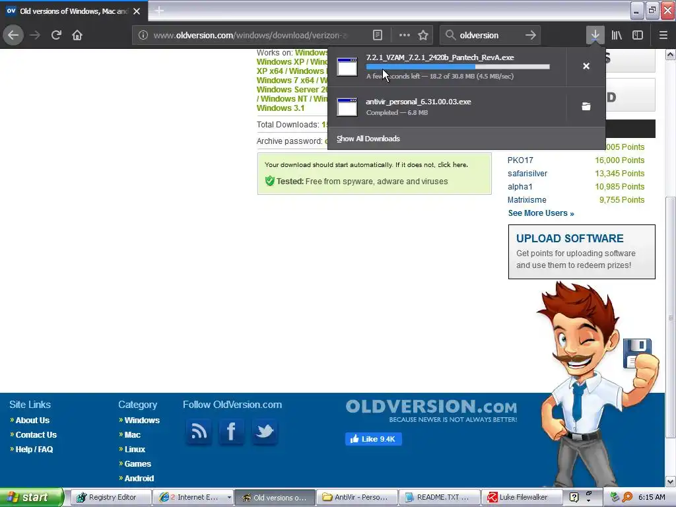Click the VZAM download progress bar
The image size is (676, 507).
click(458, 67)
